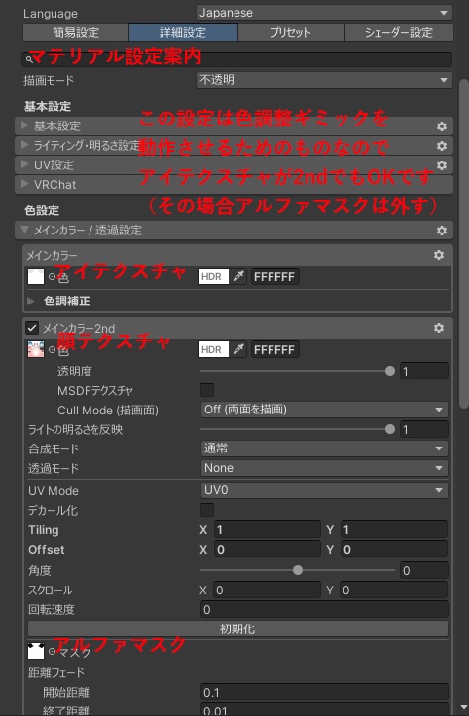Click the property search field
469x716 pixels.
[x=237, y=59]
